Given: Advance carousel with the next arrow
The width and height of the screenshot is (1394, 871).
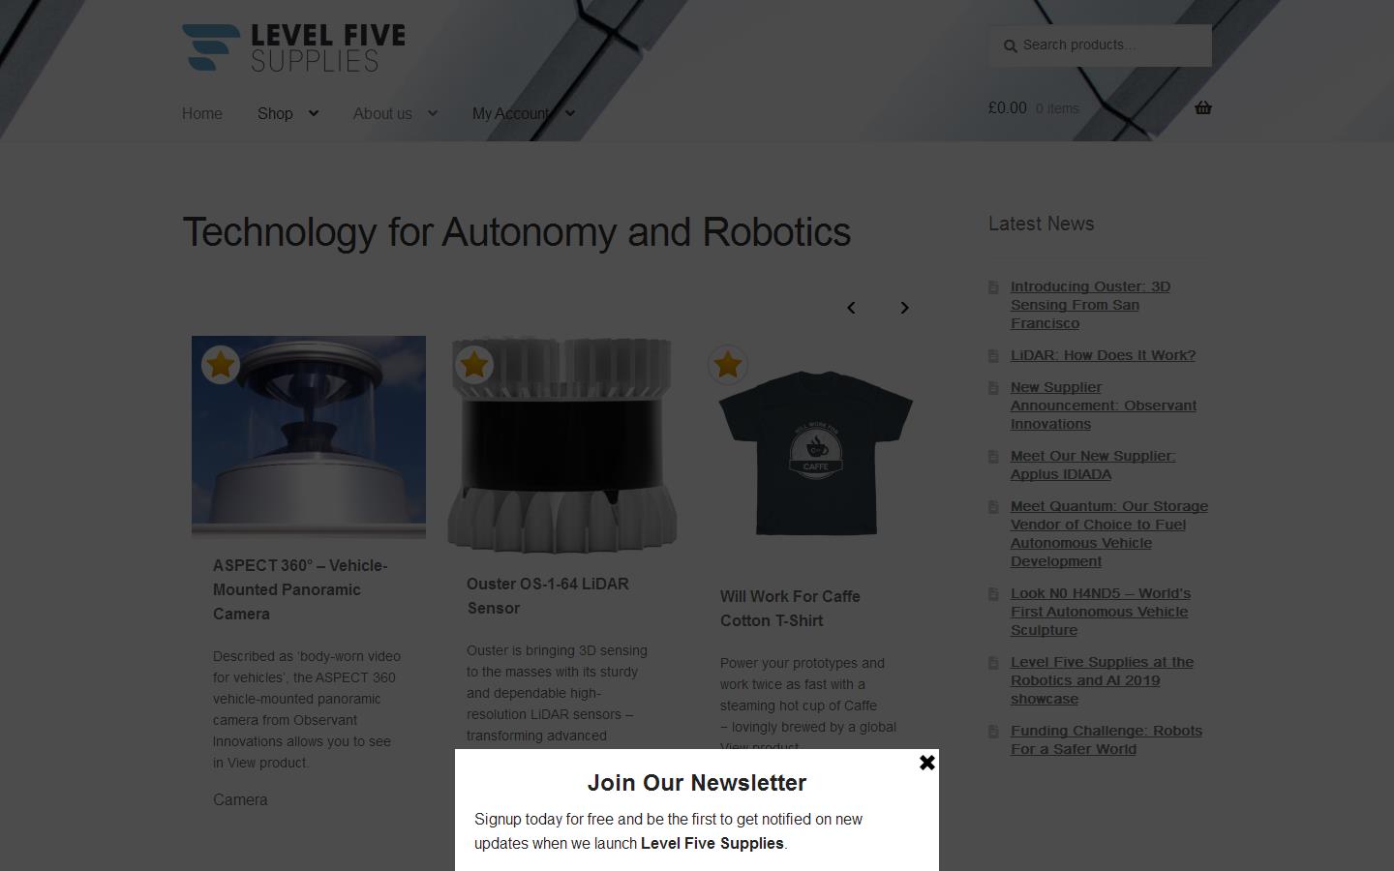Looking at the screenshot, I should tap(904, 308).
